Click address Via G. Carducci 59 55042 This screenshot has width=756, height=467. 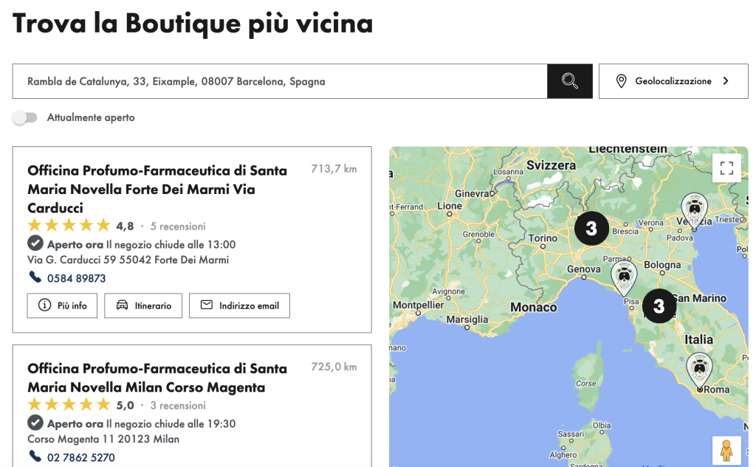[128, 260]
